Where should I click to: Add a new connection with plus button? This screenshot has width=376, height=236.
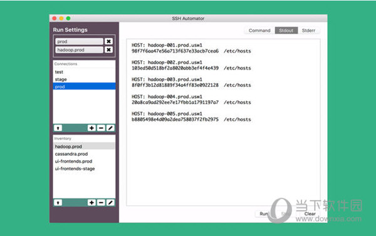[91, 128]
